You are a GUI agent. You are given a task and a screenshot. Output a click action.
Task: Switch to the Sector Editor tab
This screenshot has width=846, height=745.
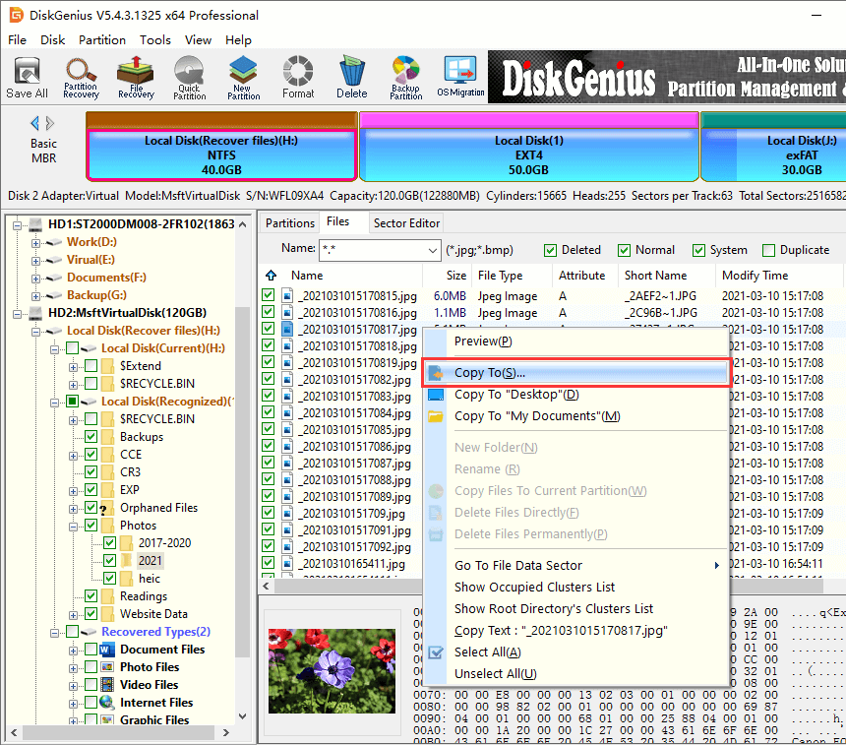click(406, 223)
